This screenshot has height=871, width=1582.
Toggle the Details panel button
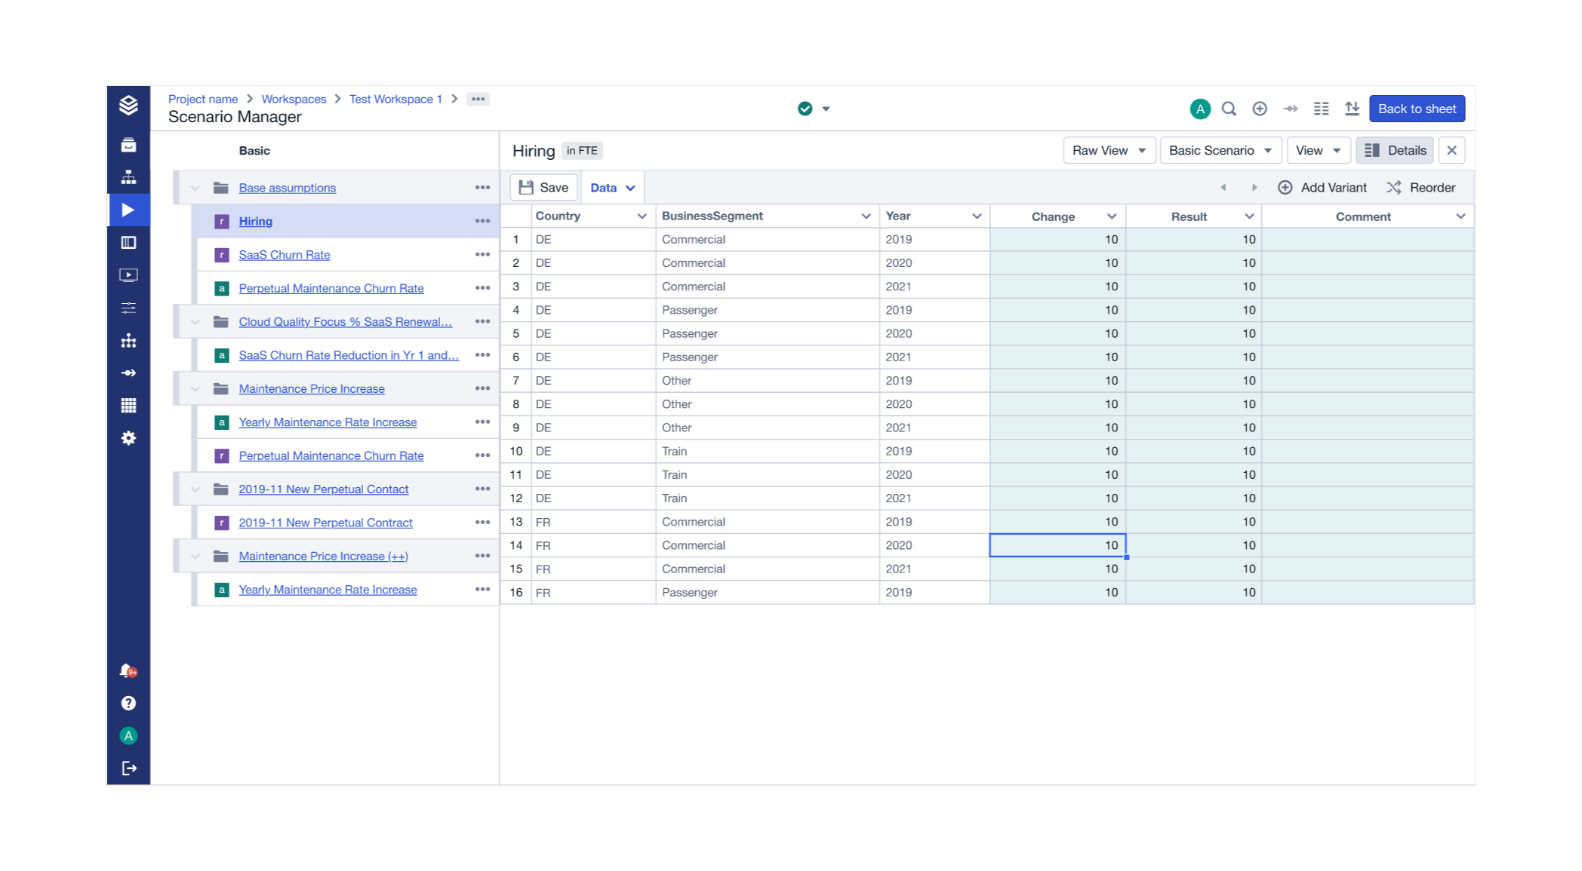click(x=1395, y=150)
